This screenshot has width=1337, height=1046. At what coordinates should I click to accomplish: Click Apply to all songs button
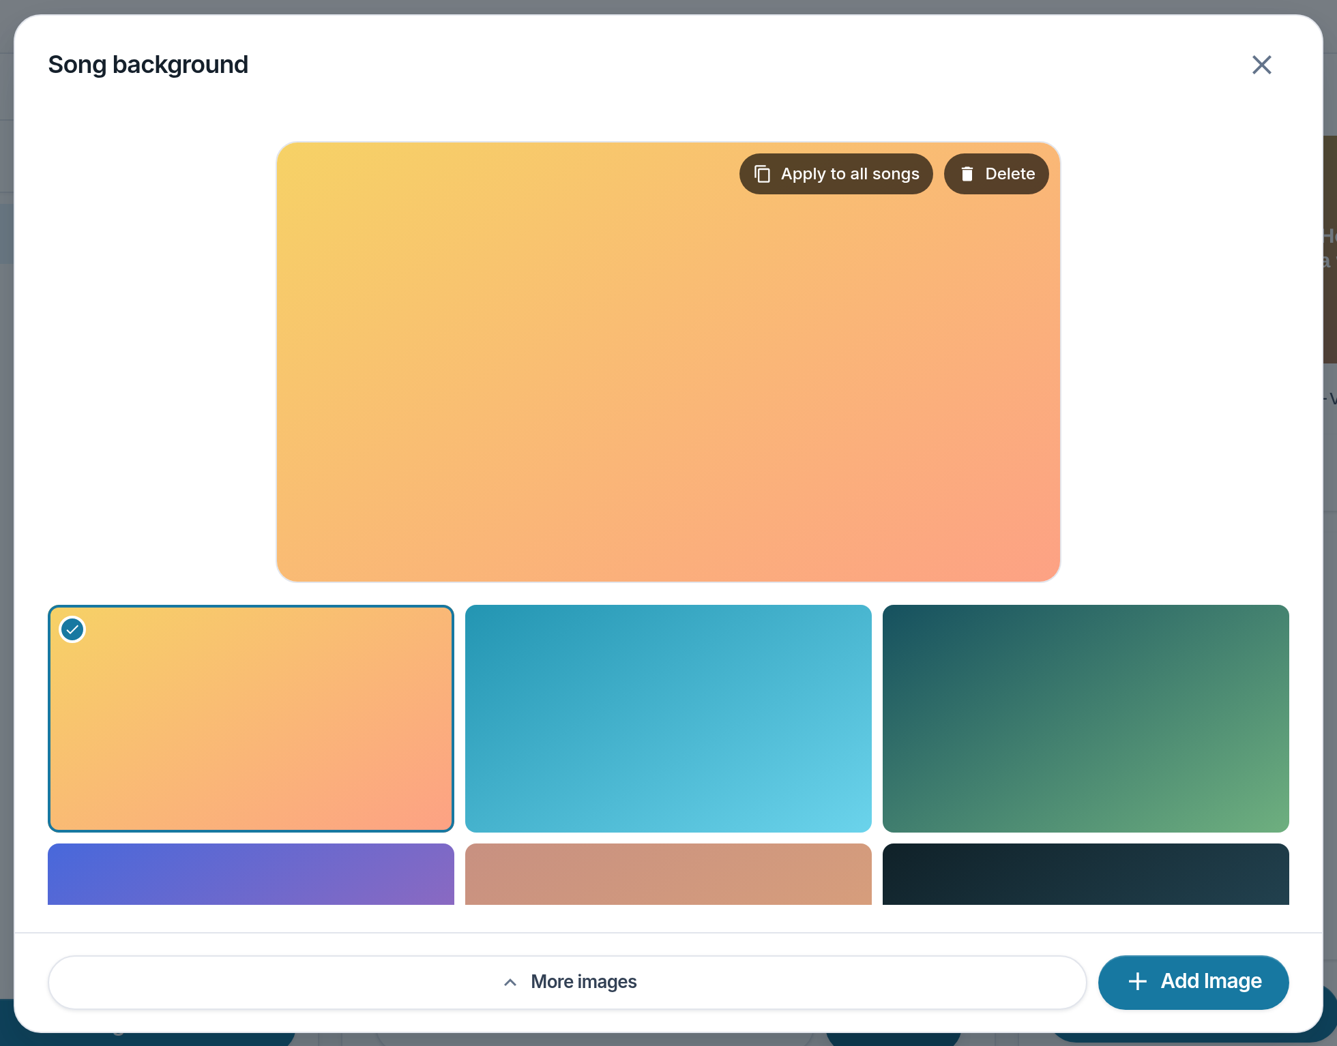(x=836, y=174)
